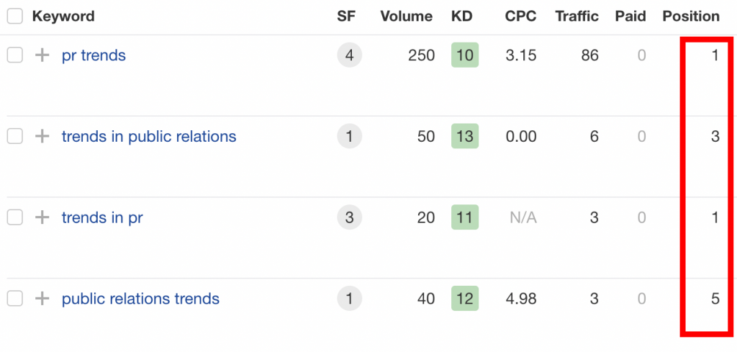The height and width of the screenshot is (352, 737).
Task: Check the 'public relations trends' row checkbox
Action: 14,299
